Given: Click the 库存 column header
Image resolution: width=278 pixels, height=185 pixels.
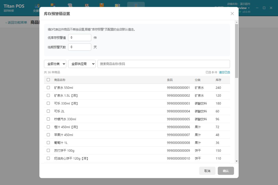Looking at the screenshot, I should point(218,80).
